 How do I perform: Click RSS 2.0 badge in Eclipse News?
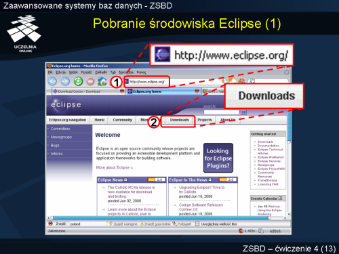point(157,179)
